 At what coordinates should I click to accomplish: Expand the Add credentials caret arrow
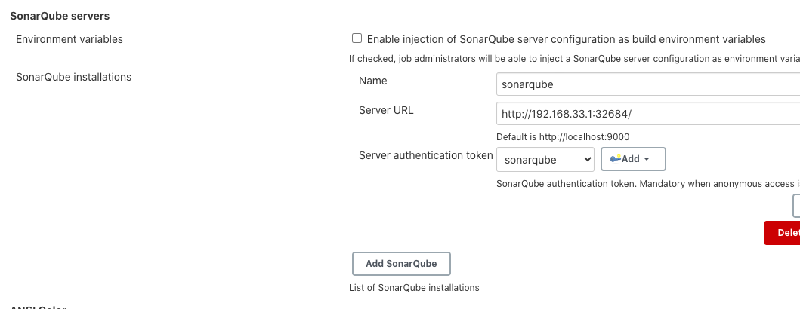(x=647, y=159)
